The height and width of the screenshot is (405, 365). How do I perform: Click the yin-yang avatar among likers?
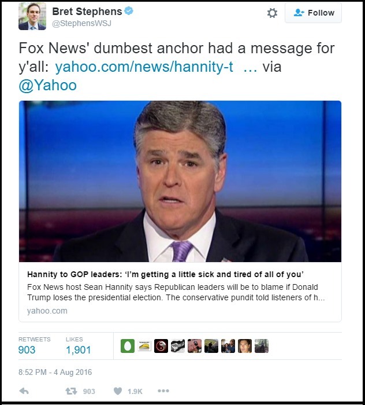pyautogui.click(x=161, y=346)
